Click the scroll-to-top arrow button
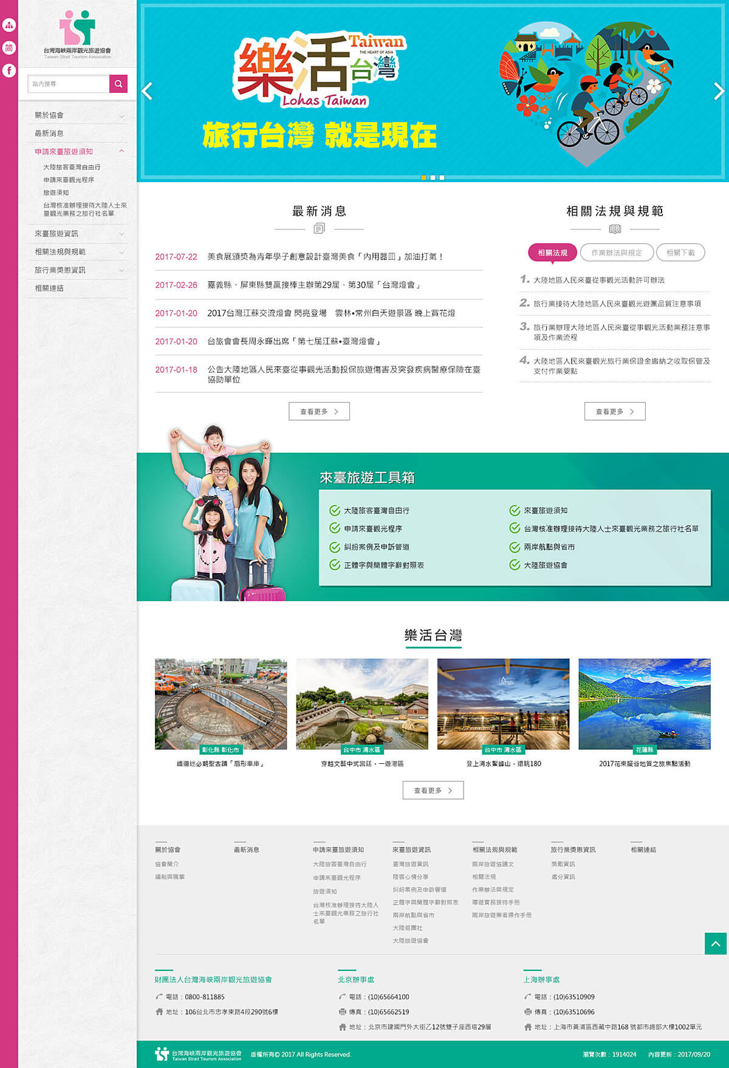The height and width of the screenshot is (1068, 729). pos(716,944)
